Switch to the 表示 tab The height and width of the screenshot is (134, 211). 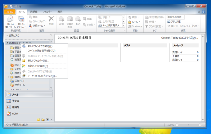[x=60, y=12]
